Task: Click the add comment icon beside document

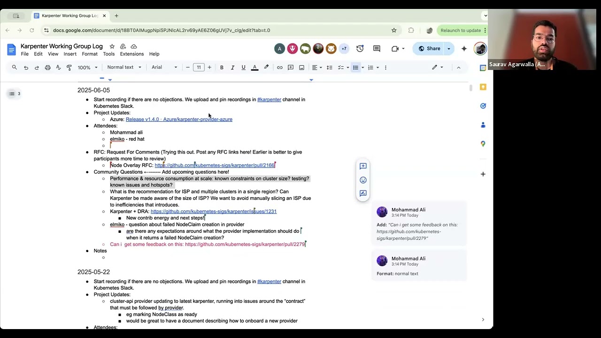Action: click(363, 166)
